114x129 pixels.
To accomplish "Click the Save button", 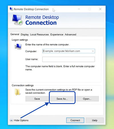I will [37, 99].
